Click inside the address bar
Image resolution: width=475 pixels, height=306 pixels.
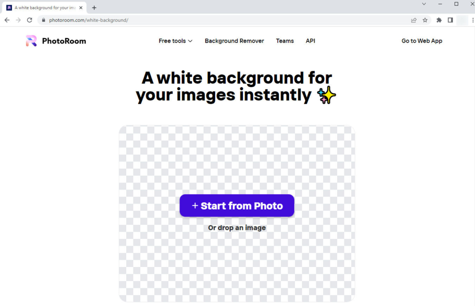(139, 20)
